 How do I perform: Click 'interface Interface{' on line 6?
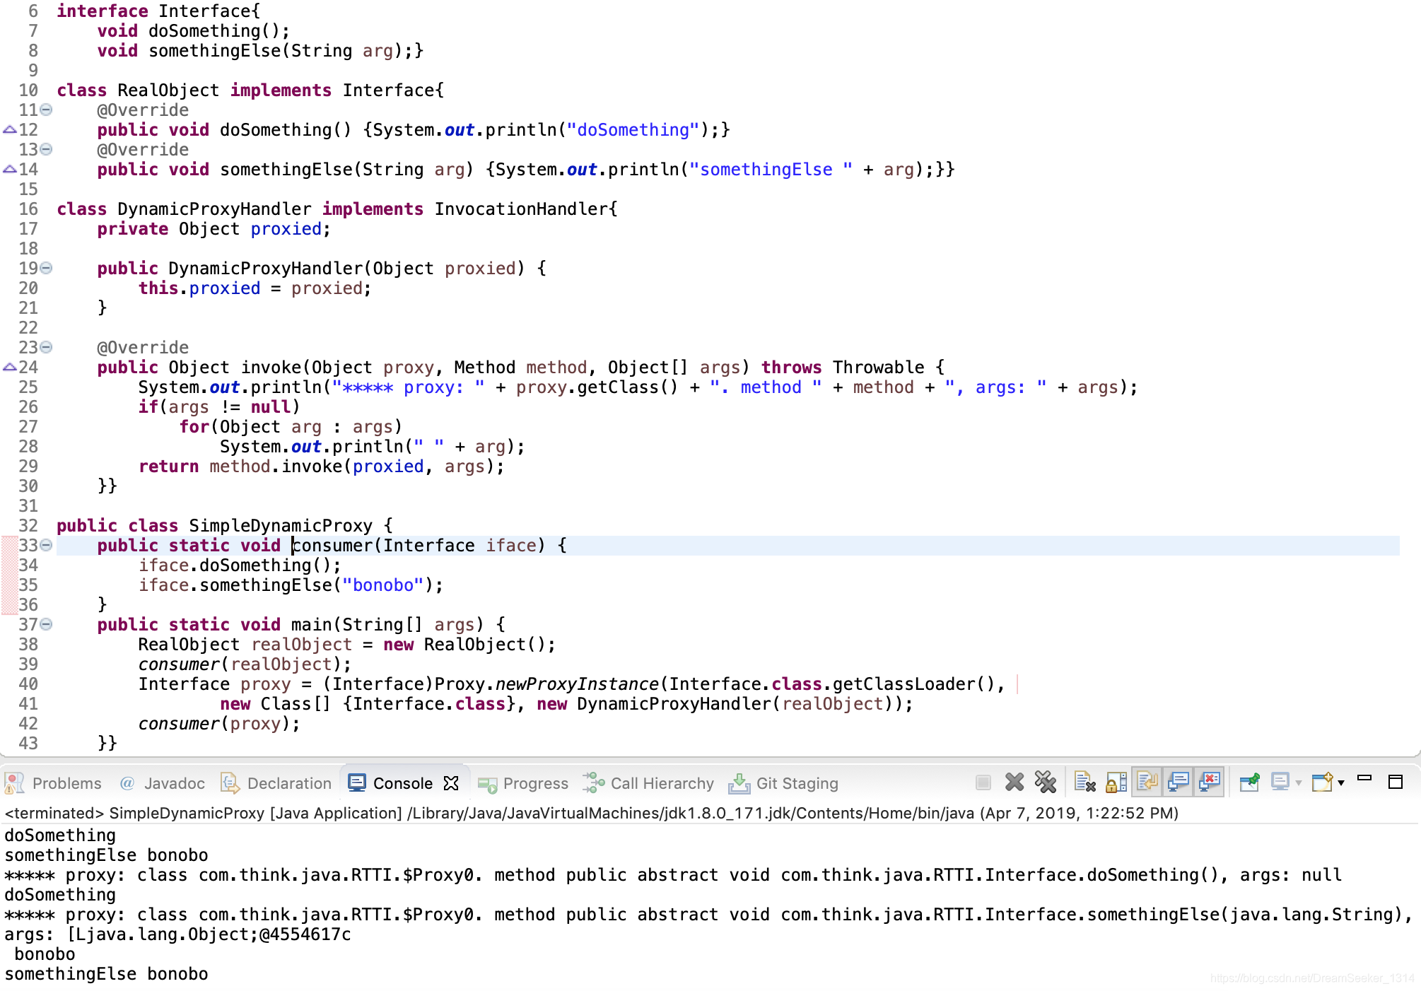coord(159,11)
